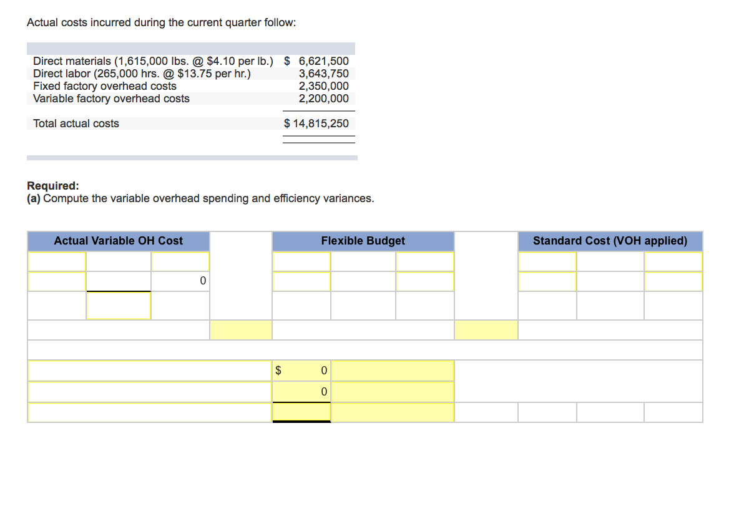744x509 pixels.
Task: Select the yellow amount cell showing 0 in second variance row
Action: (301, 392)
